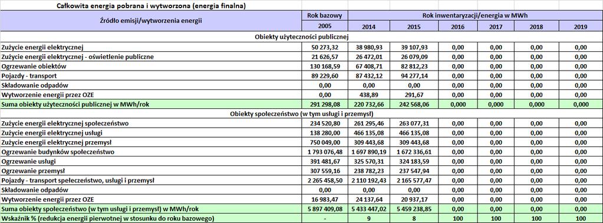603x223 pixels.
Task: Select the 2019 year column header
Action: (x=581, y=26)
